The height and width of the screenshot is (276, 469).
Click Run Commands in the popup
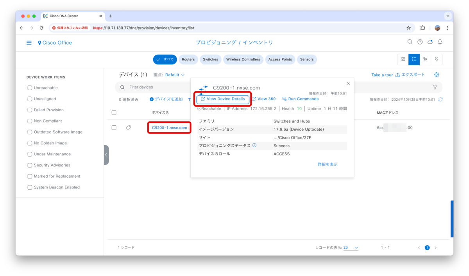coord(301,99)
